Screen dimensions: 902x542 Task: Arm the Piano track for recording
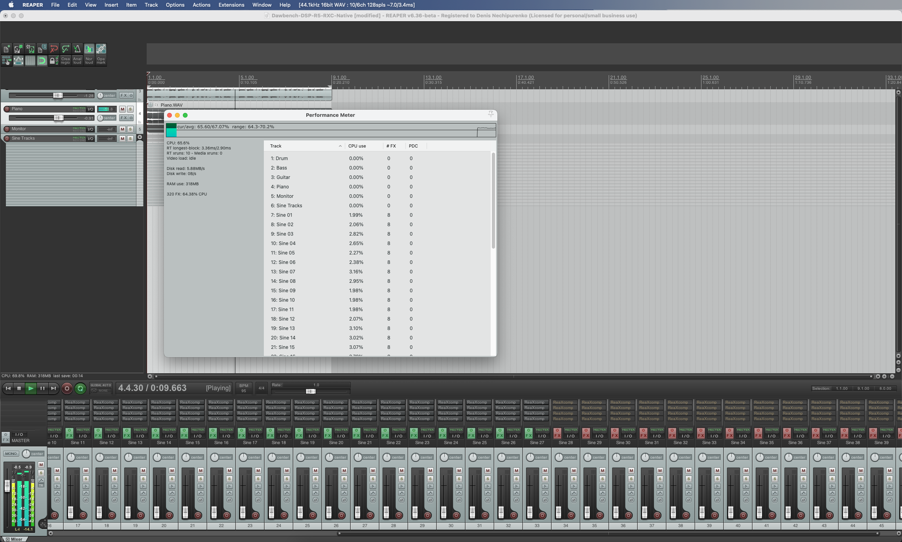point(7,109)
